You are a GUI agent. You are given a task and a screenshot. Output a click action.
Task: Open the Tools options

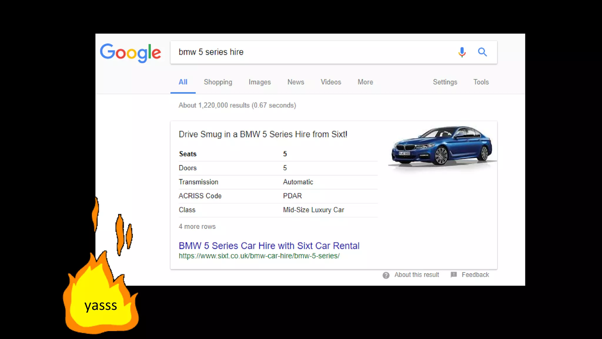coord(481,82)
